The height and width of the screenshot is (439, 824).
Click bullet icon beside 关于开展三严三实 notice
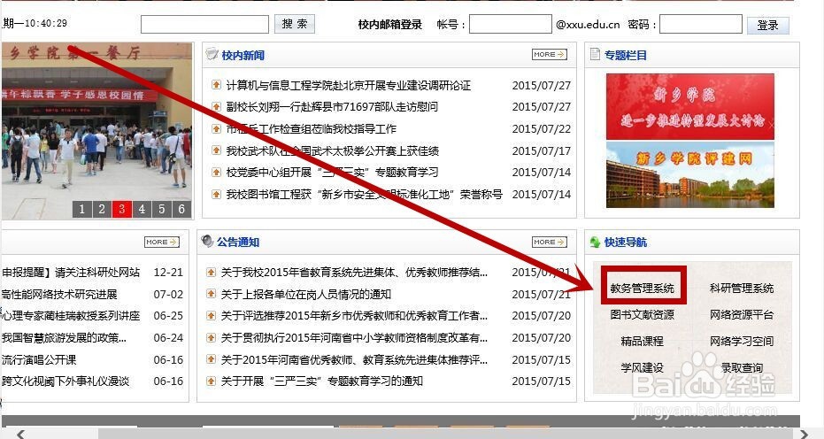click(x=211, y=381)
